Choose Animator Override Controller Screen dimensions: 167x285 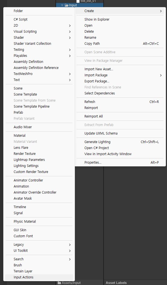(x=39, y=192)
